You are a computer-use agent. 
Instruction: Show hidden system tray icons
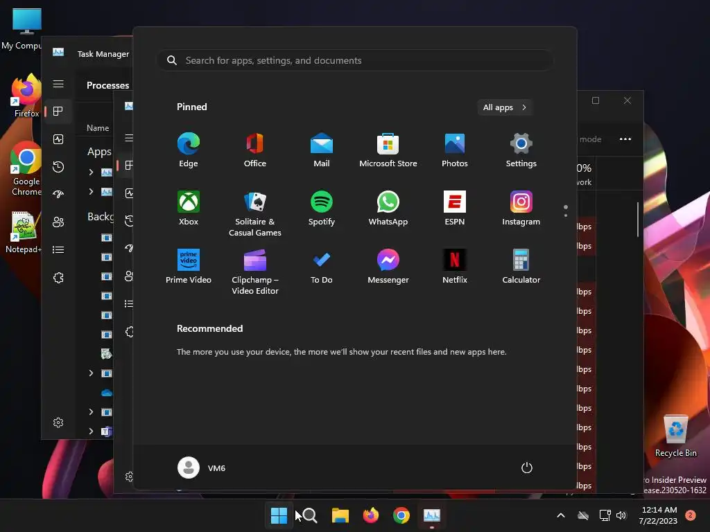(x=560, y=515)
